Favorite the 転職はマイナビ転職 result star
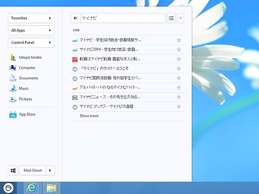 (179, 59)
